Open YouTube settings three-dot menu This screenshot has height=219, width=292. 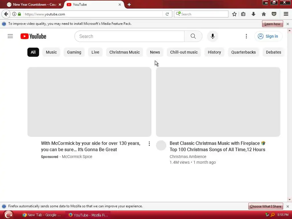point(246,36)
